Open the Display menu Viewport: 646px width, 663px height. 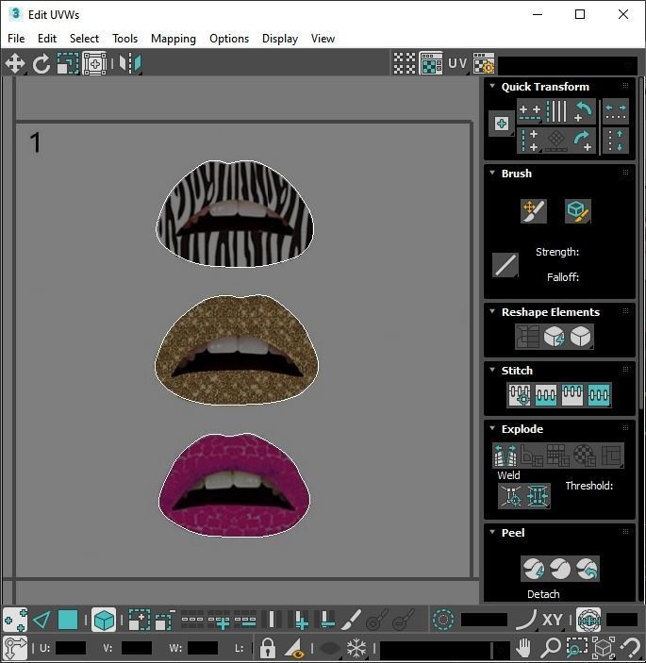pos(280,39)
